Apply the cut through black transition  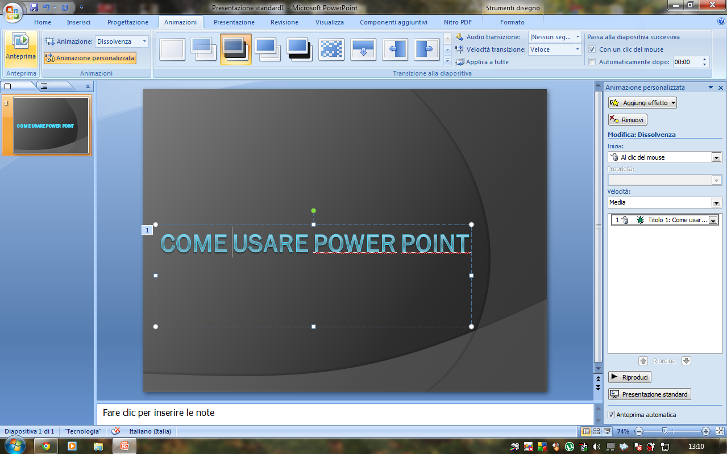tap(300, 49)
